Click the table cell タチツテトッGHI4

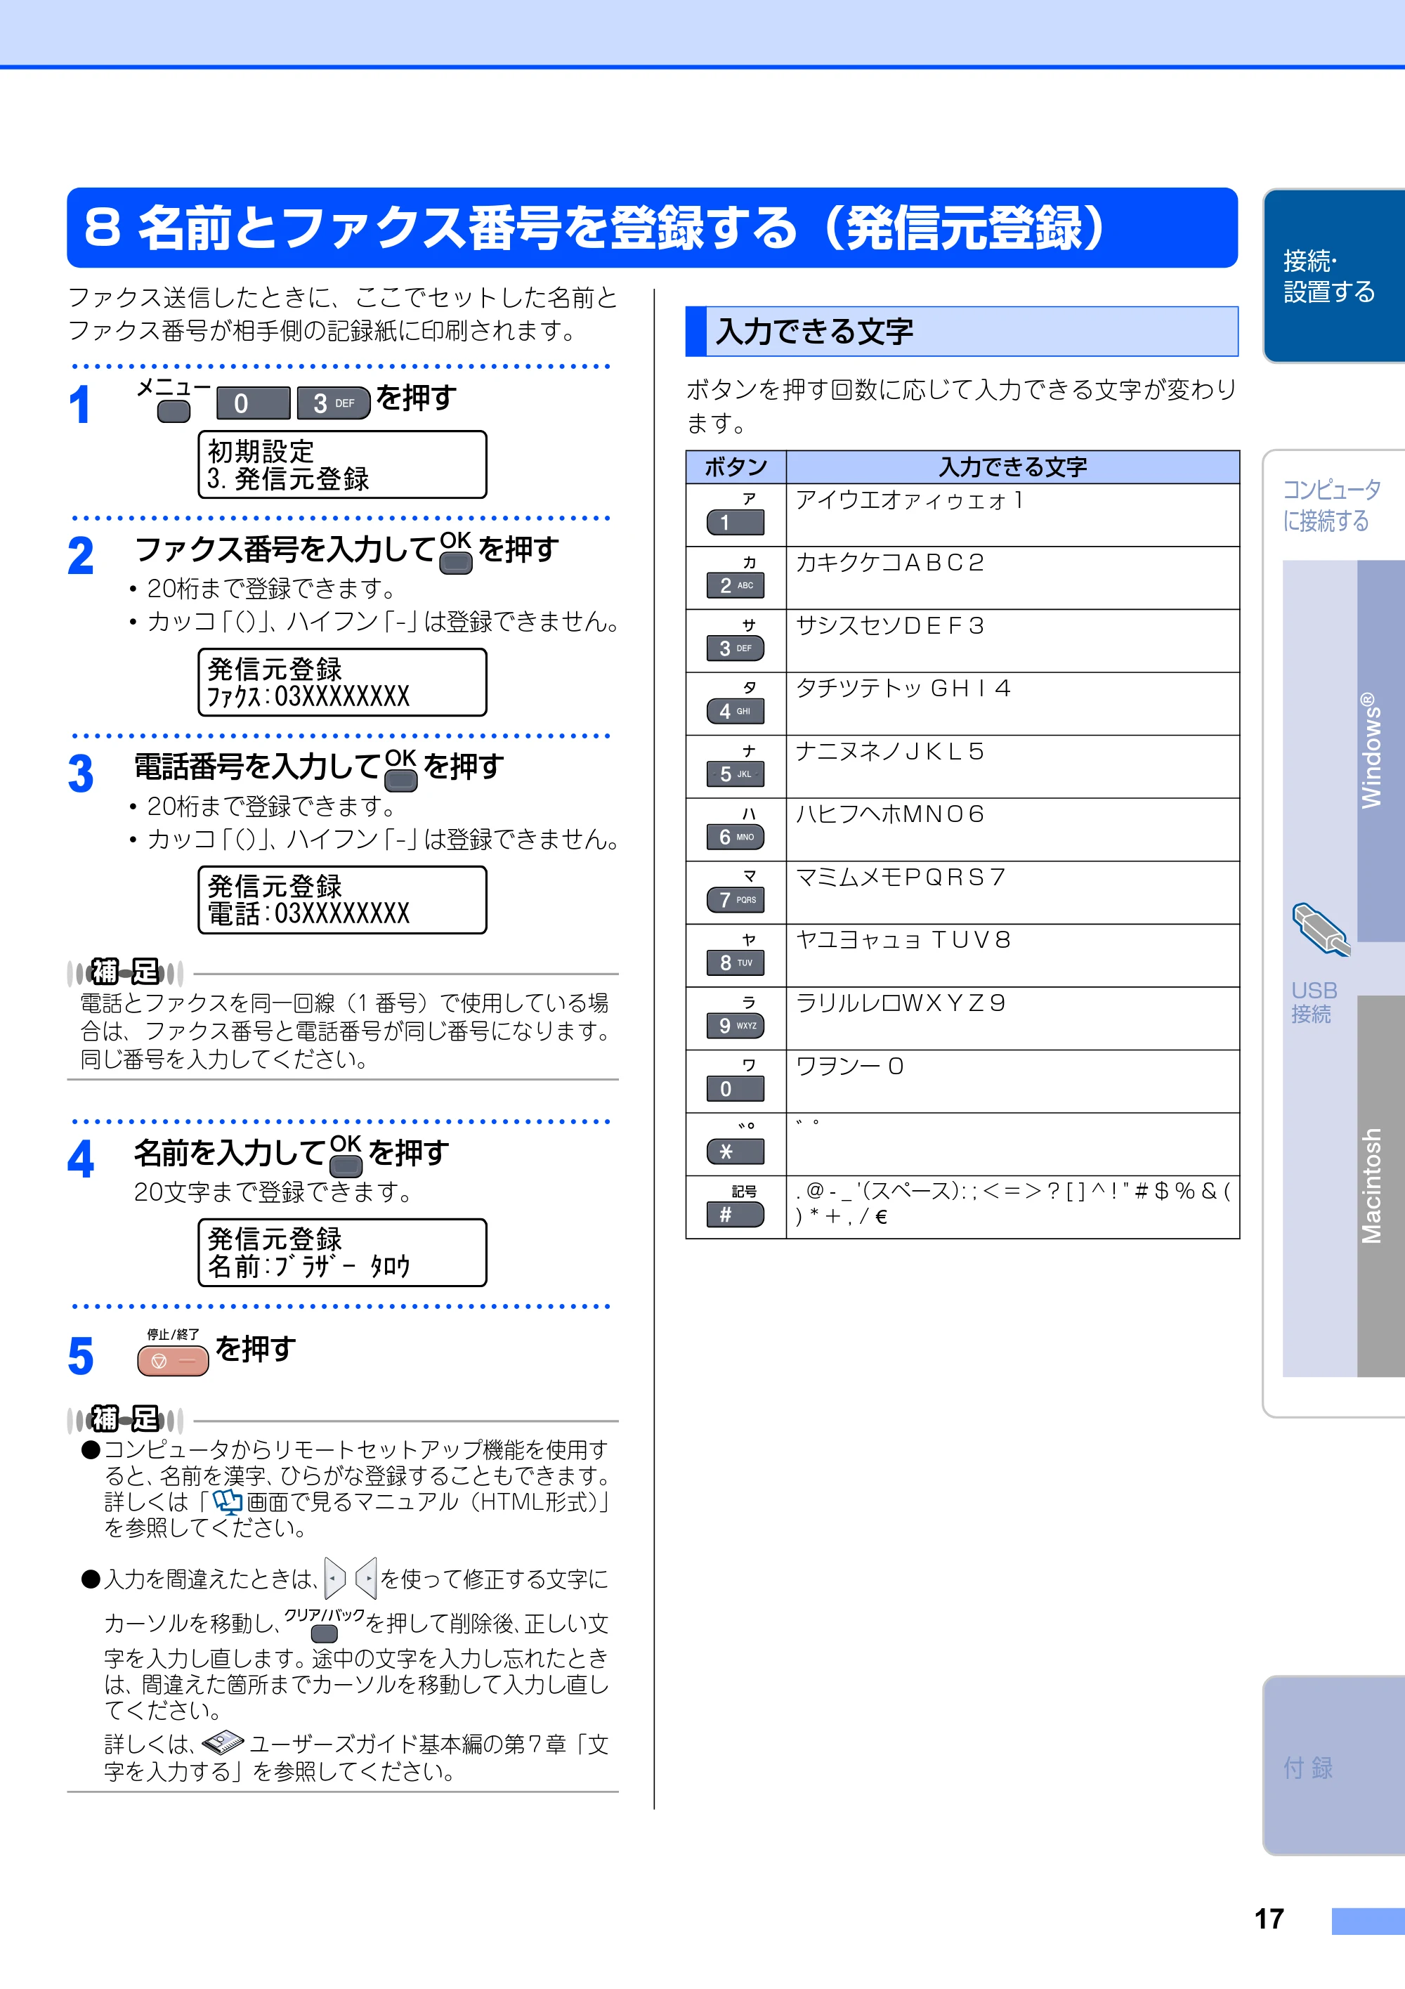(1012, 703)
